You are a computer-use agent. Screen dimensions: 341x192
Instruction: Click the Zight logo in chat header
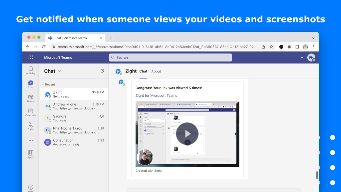pos(118,72)
